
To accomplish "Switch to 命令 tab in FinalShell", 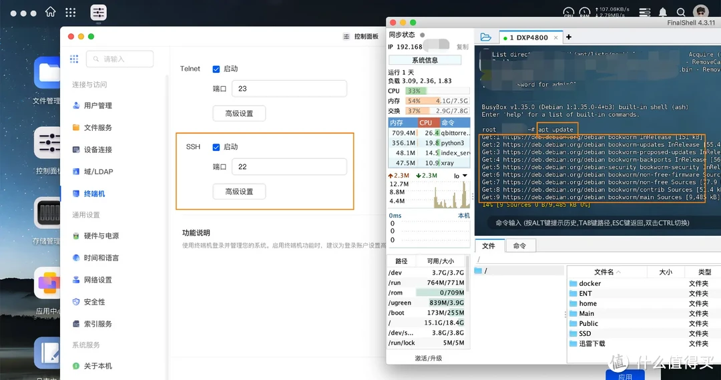I will pos(519,246).
